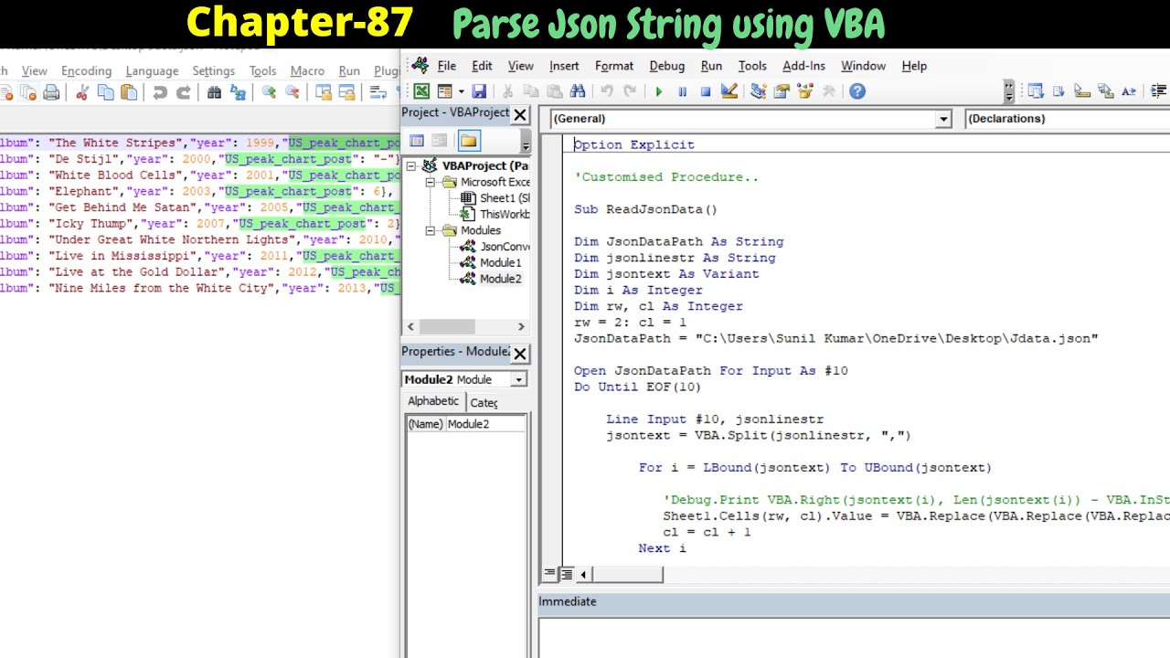Screen dimensions: 1170x658
Task: Open the Properties Window toolbar icon
Action: tap(782, 91)
